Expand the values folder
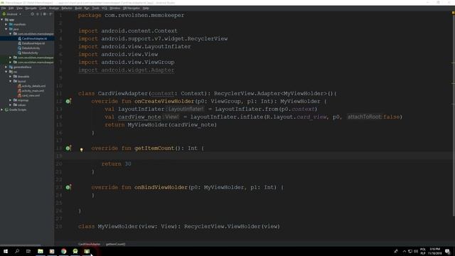Image resolution: width=455 pixels, height=256 pixels. tap(11, 105)
